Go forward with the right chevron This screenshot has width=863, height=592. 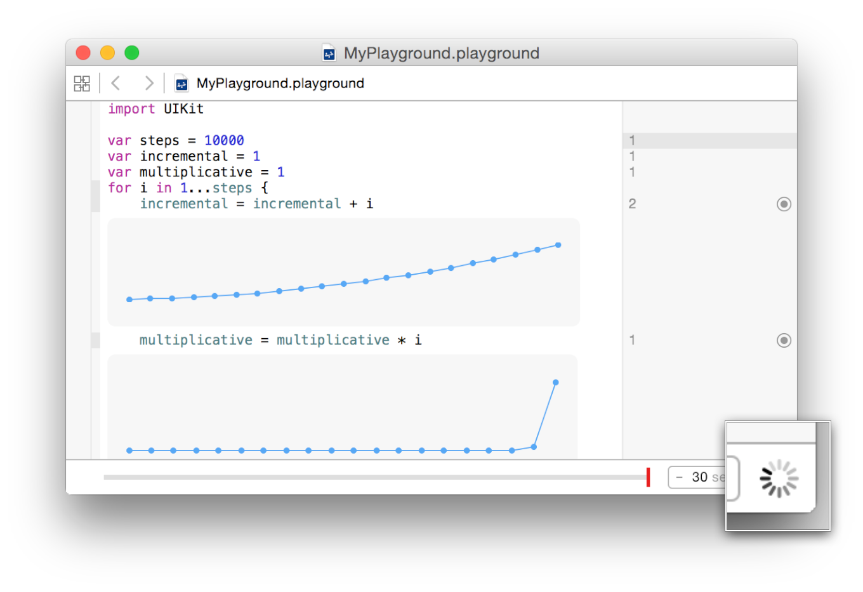pos(148,83)
